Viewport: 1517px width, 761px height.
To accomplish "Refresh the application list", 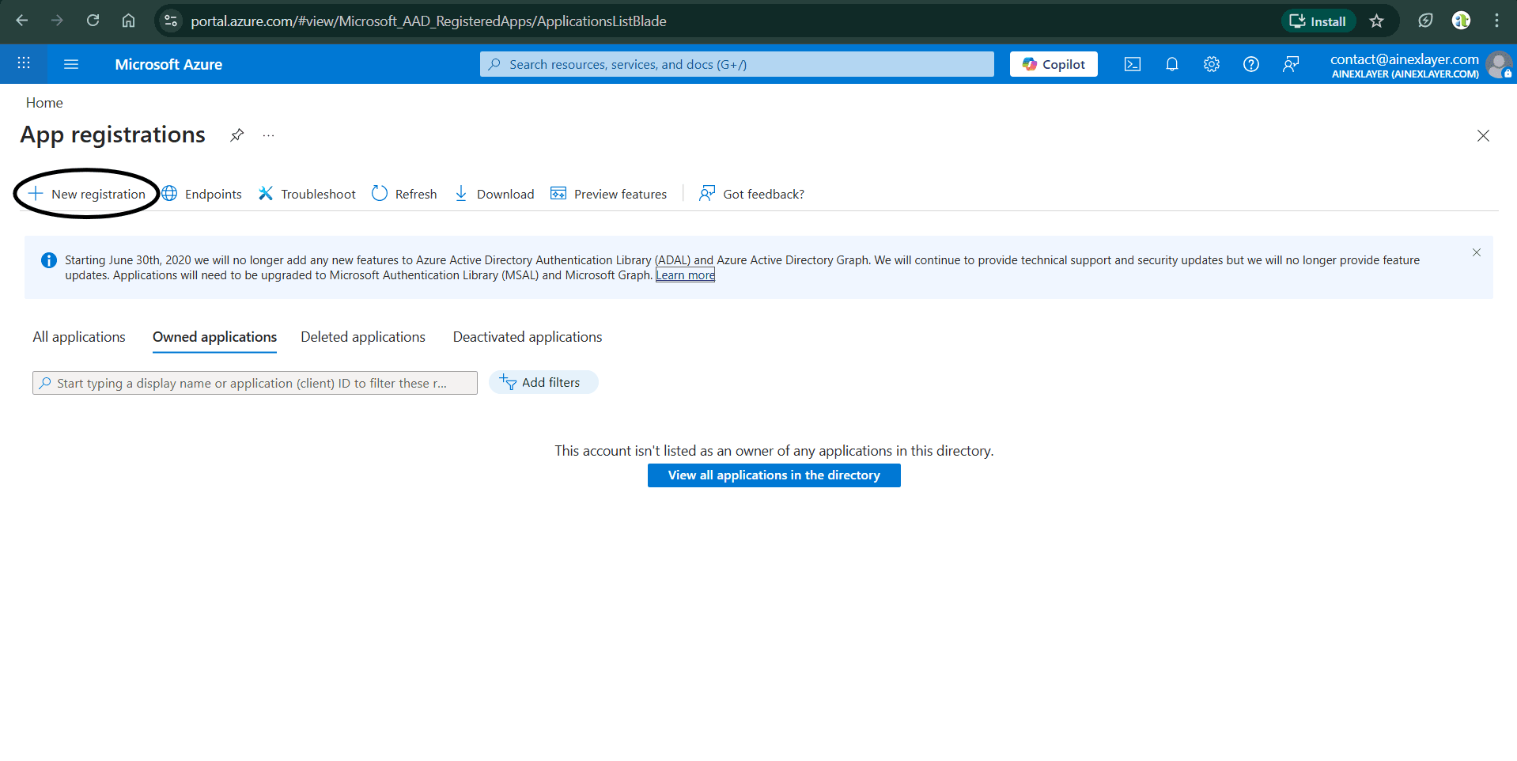I will click(403, 194).
